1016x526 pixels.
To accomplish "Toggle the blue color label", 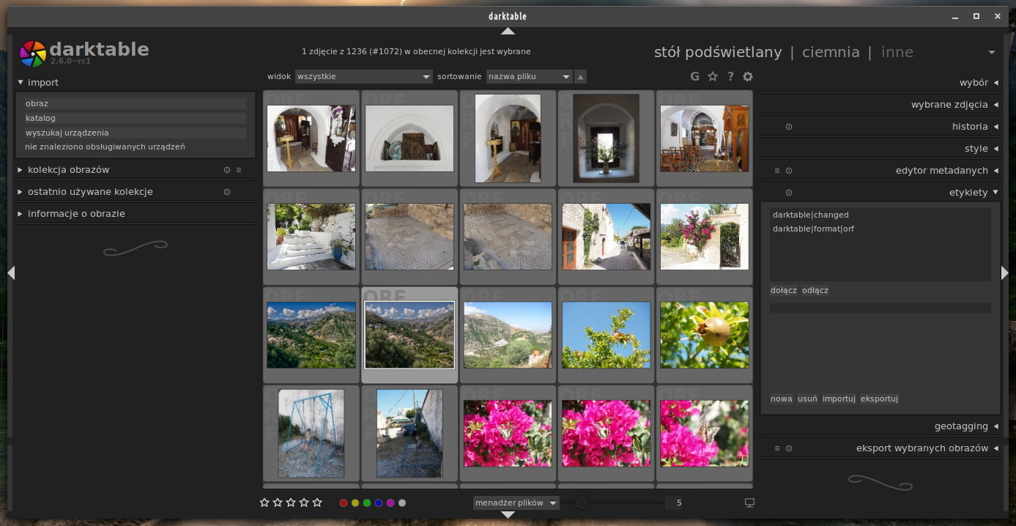I will (x=379, y=503).
